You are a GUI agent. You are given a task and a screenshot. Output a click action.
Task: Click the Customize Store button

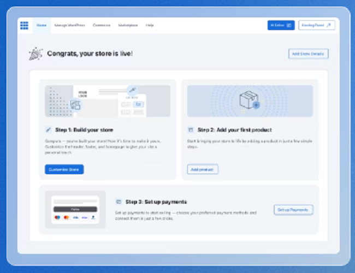pyautogui.click(x=64, y=169)
